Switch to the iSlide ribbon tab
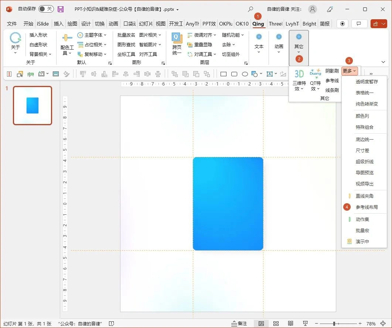 pyautogui.click(x=43, y=24)
